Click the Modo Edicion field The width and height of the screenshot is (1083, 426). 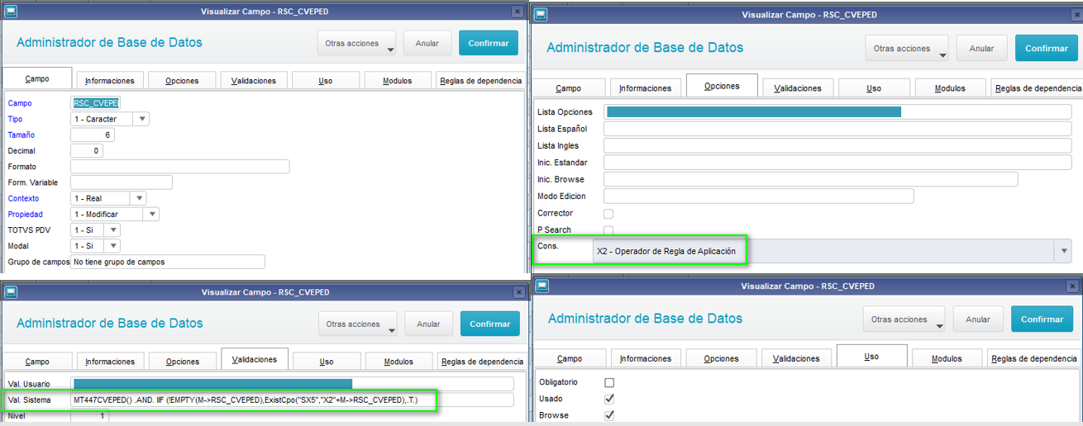pyautogui.click(x=759, y=196)
